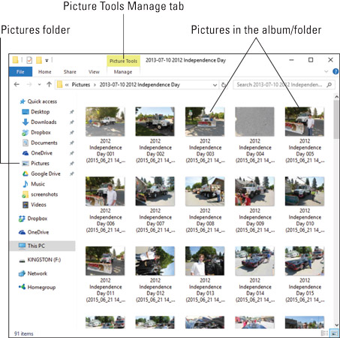Click the file name Independence Day 010

point(305,220)
